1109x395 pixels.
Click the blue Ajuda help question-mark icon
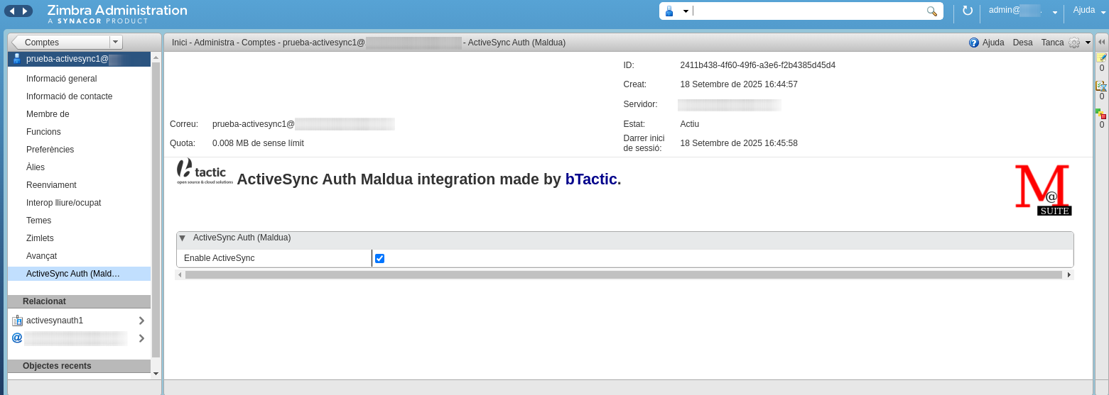coord(974,43)
